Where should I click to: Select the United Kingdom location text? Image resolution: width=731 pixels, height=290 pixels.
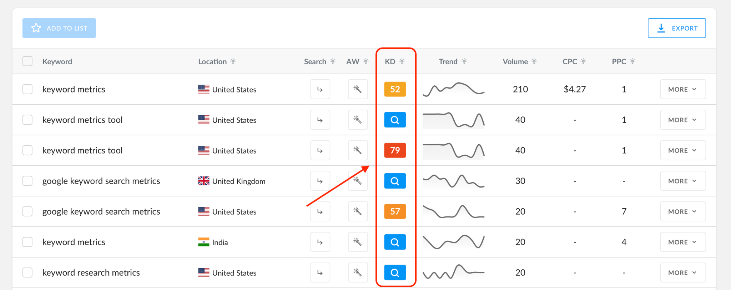239,181
